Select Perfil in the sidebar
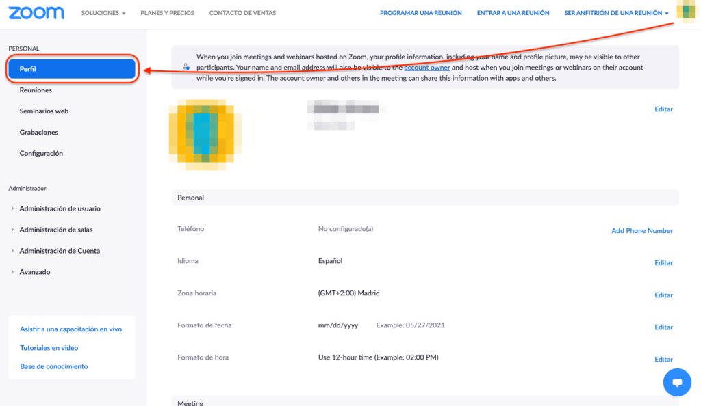701x406 pixels. tap(72, 69)
